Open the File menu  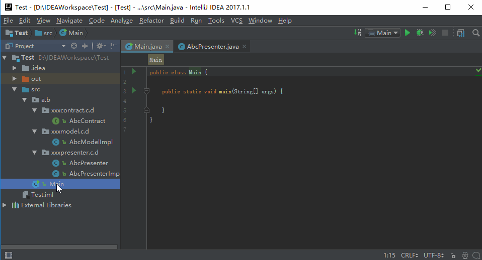(x=8, y=21)
